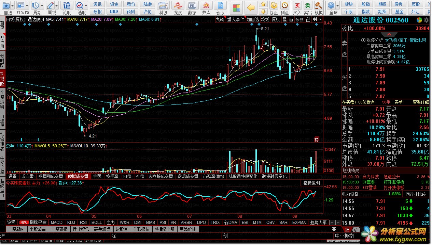Open the gear settings icon beside stock title
The image size is (432, 245).
[427, 20]
